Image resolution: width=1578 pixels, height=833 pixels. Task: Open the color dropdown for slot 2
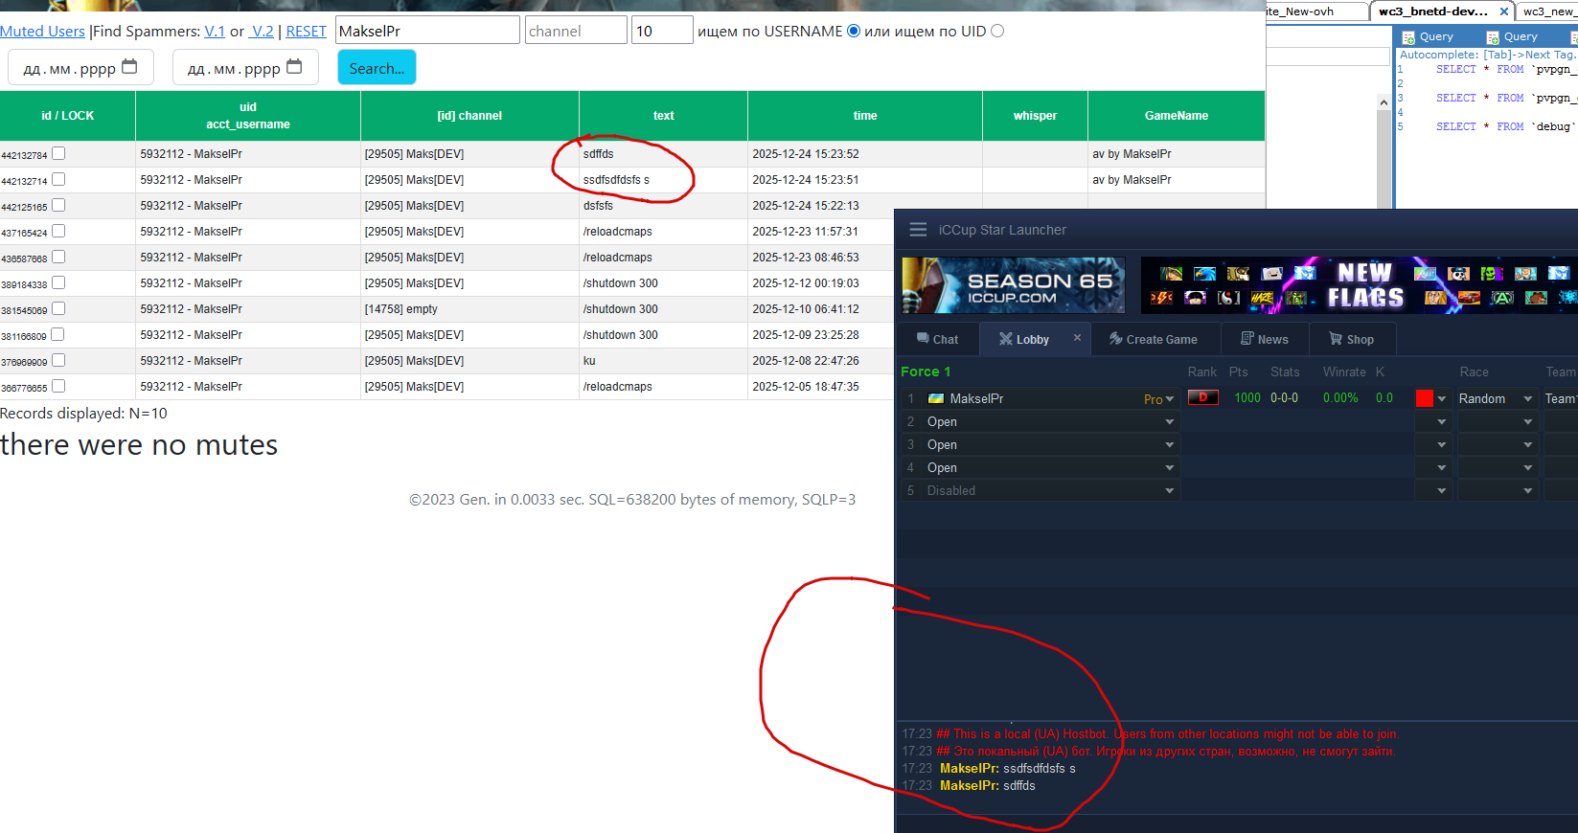(1432, 422)
